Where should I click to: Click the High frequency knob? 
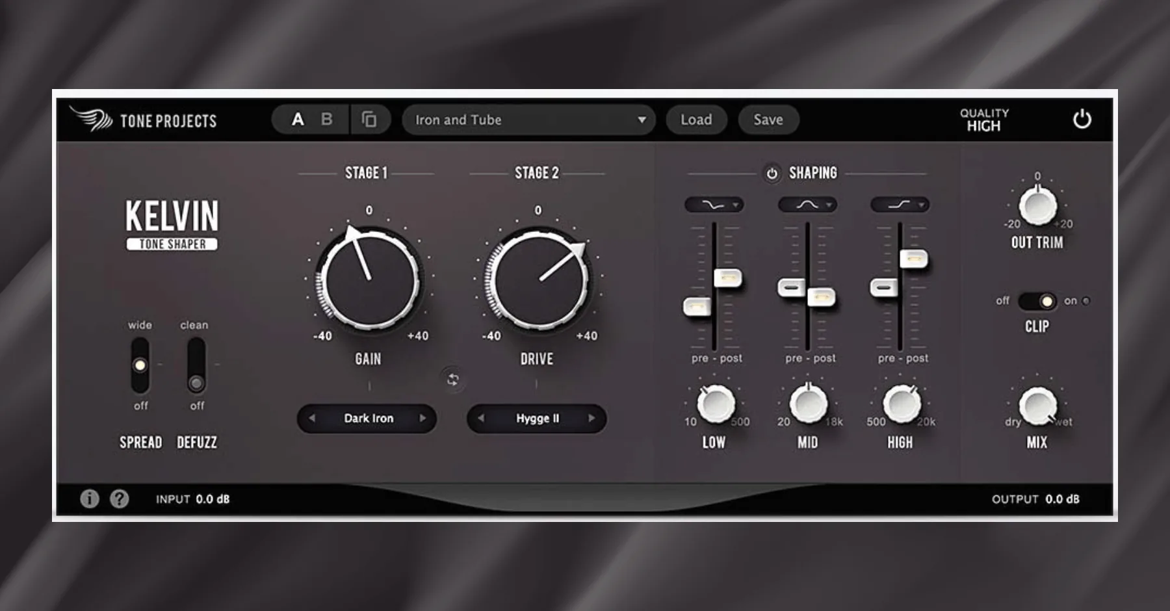pyautogui.click(x=902, y=404)
